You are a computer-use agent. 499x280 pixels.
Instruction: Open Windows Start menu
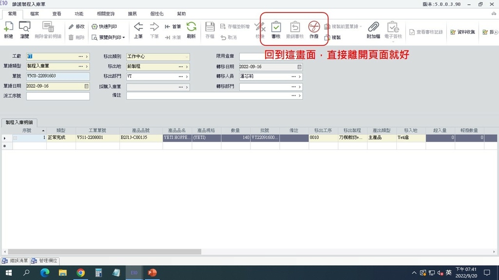[x=9, y=273]
